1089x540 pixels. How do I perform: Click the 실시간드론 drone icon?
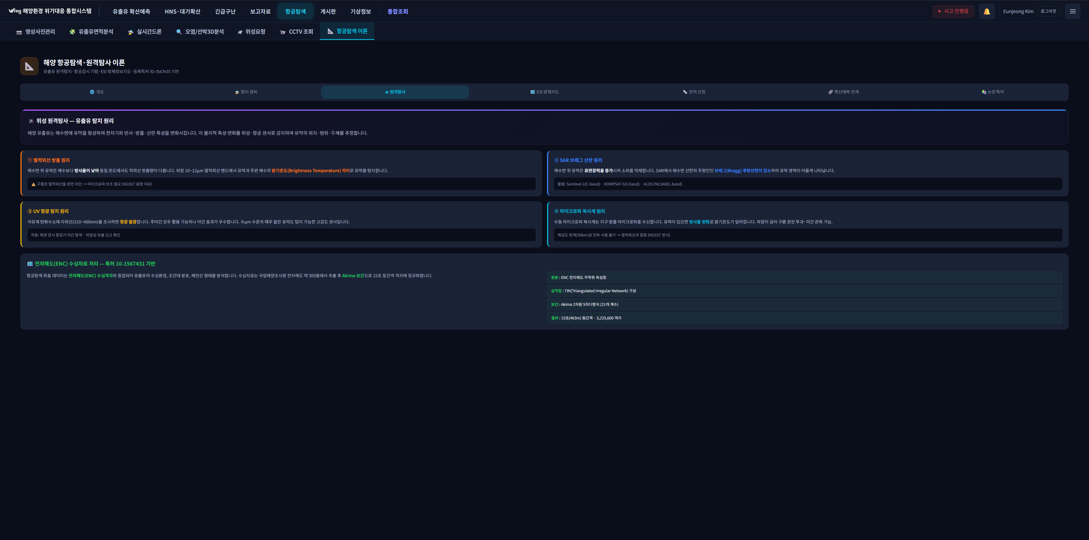(x=131, y=32)
